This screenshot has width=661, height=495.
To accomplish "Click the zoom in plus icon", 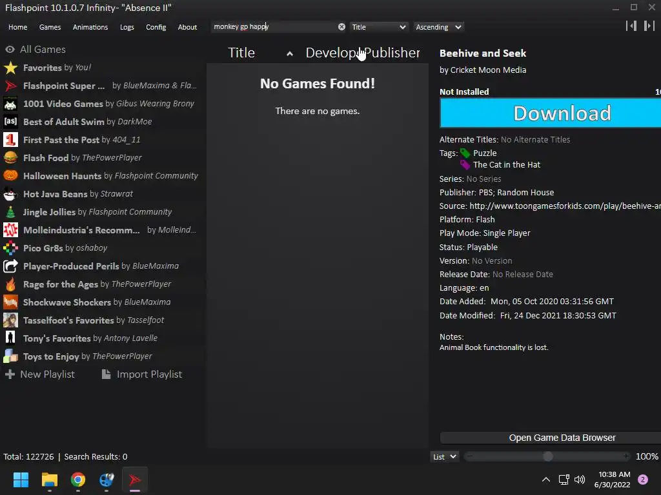I will tap(626, 456).
